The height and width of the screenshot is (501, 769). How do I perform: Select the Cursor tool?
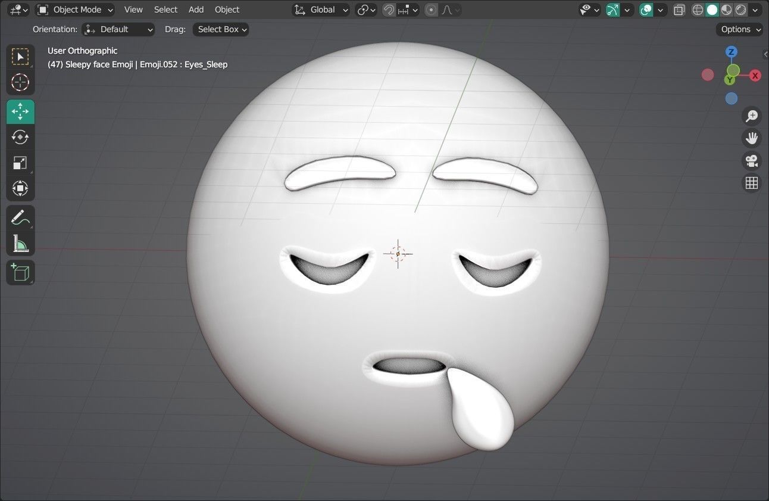pos(20,82)
